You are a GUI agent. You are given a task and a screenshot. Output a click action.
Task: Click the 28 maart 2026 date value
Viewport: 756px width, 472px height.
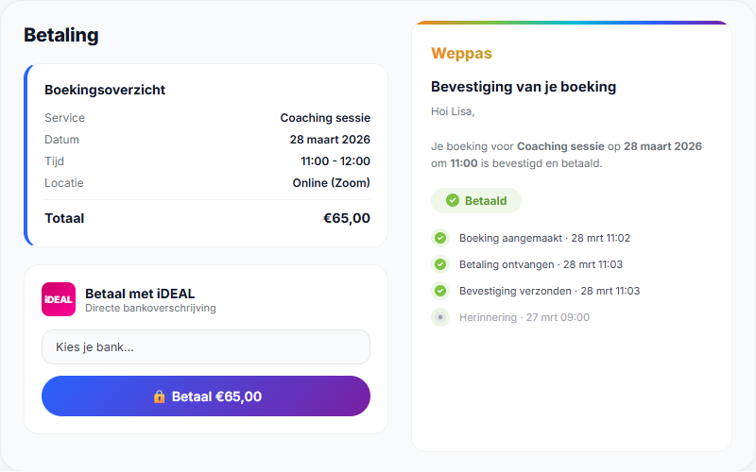(330, 140)
